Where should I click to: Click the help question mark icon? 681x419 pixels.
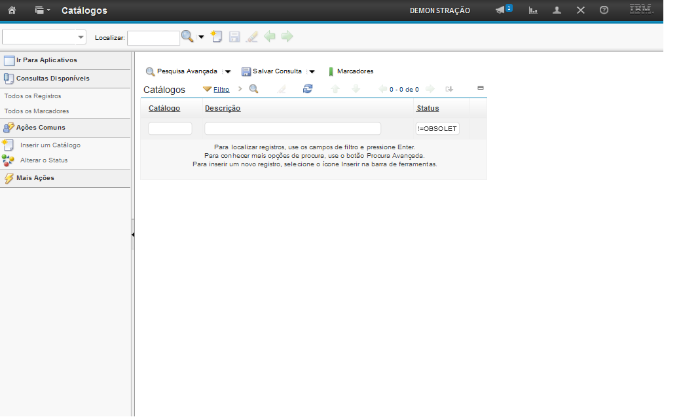coord(604,10)
